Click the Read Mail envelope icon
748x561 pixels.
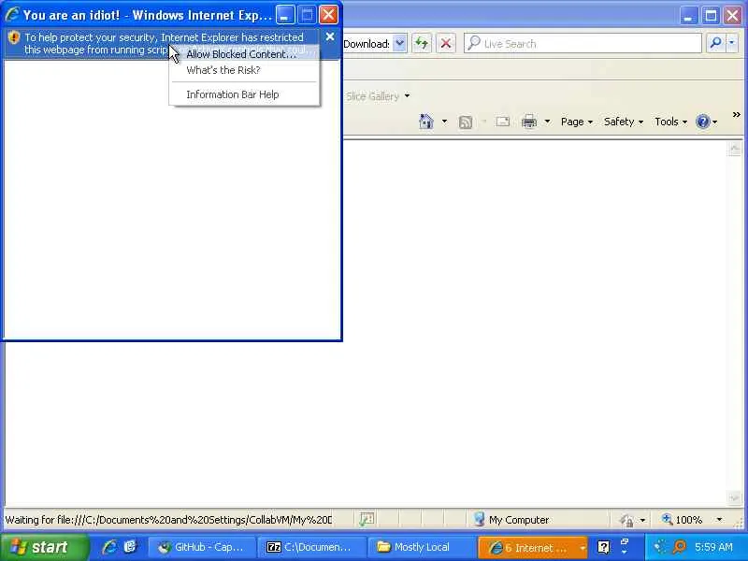pyautogui.click(x=502, y=122)
